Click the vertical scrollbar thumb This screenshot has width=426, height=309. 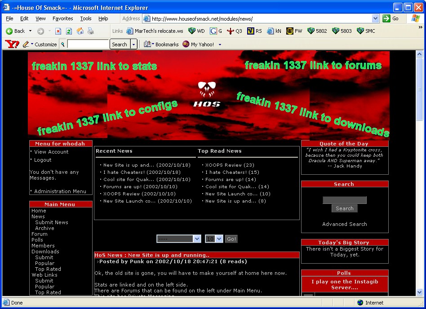point(419,89)
